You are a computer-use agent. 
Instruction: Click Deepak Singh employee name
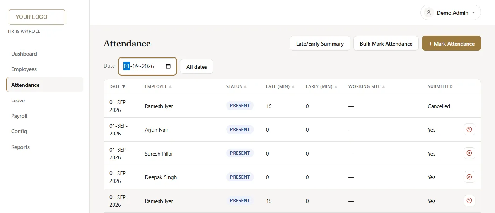tap(161, 177)
